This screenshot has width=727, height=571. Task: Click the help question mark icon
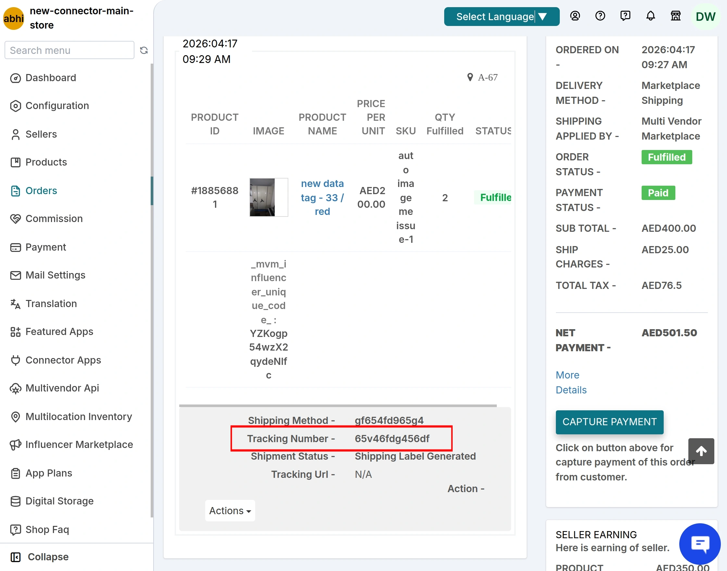[x=600, y=16]
